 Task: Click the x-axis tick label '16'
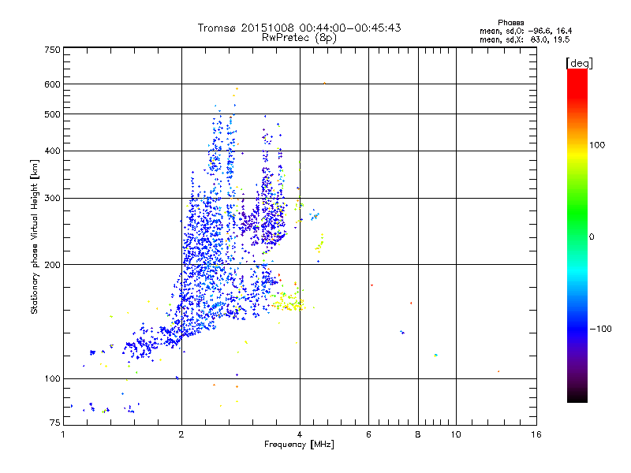536,434
